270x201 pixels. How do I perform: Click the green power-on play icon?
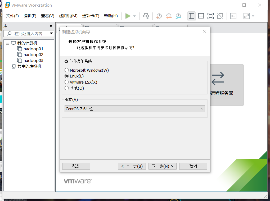pos(128,16)
